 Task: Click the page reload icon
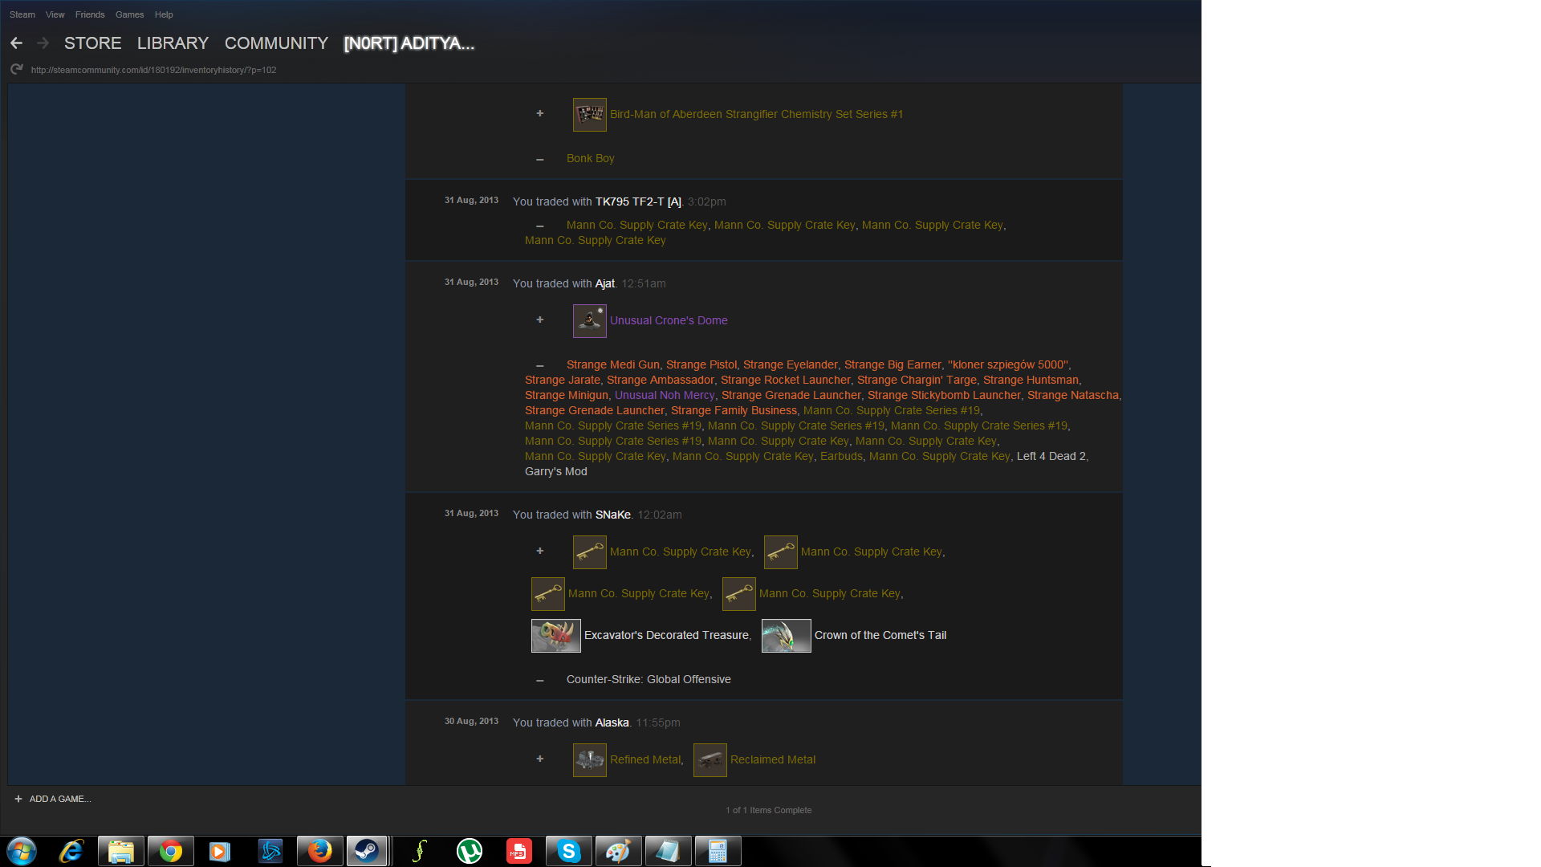click(x=16, y=70)
